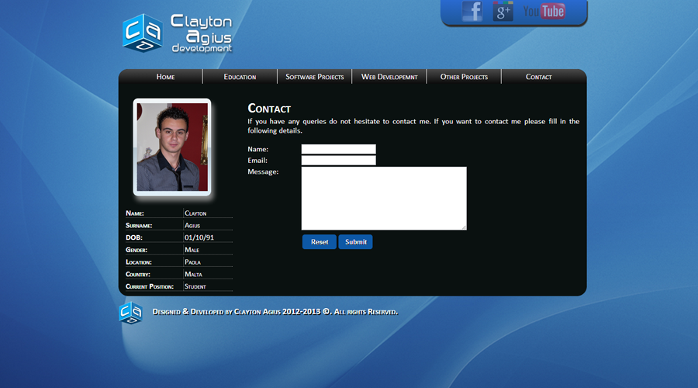Click the 'Surname:' label
The width and height of the screenshot is (698, 388).
click(x=139, y=225)
